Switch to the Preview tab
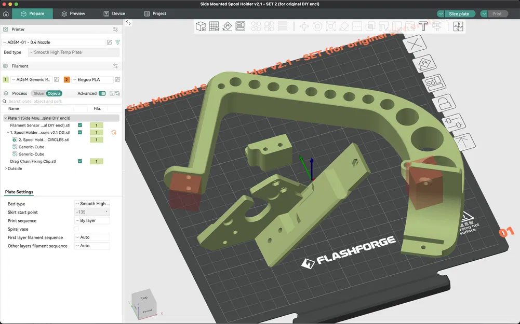 pos(73,13)
